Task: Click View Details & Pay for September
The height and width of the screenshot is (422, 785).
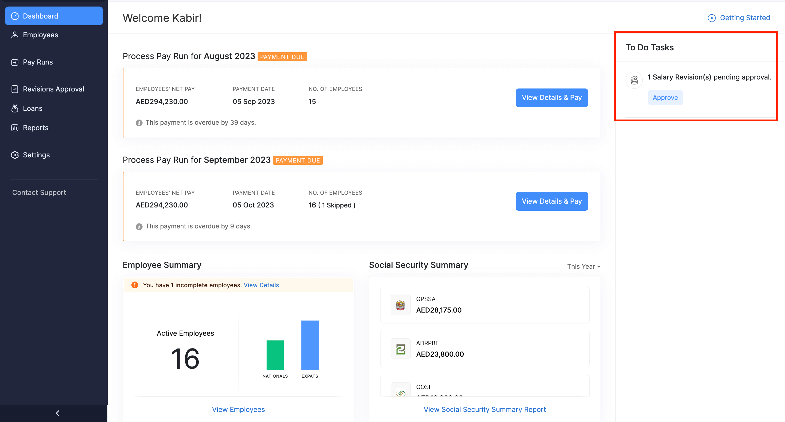Action: click(x=551, y=201)
